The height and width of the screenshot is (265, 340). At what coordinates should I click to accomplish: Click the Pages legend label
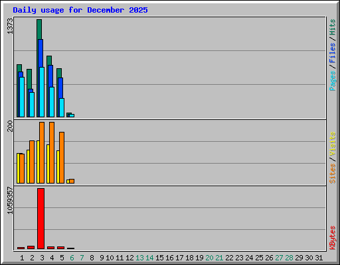[332, 81]
